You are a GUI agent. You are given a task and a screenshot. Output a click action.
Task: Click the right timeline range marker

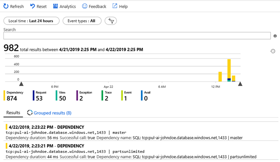[x=240, y=84]
